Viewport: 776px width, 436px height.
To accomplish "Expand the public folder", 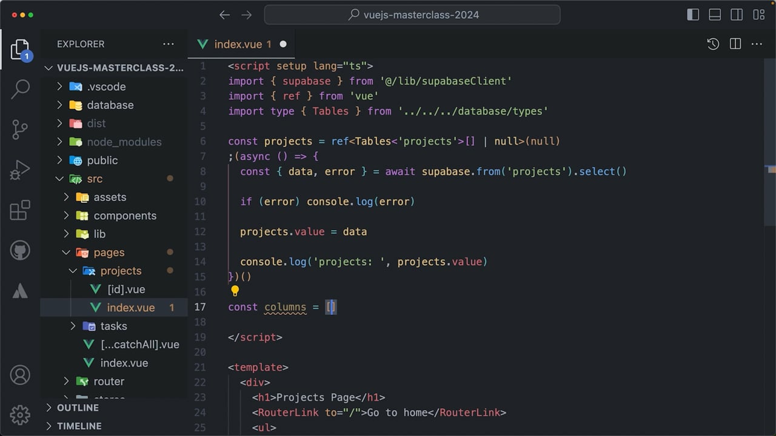I will pyautogui.click(x=114, y=160).
